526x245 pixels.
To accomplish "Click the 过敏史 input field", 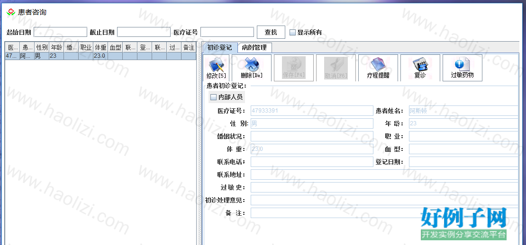I will coord(384,187).
